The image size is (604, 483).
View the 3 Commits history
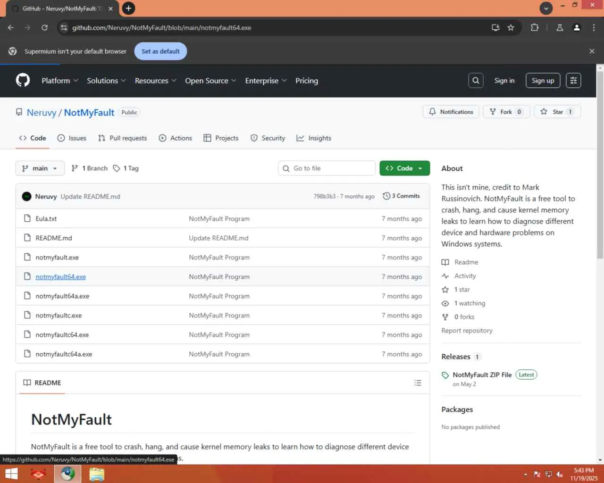point(402,196)
